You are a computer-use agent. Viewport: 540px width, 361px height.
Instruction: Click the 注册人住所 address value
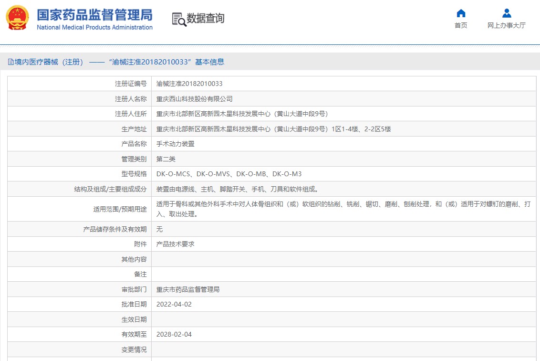(242, 114)
